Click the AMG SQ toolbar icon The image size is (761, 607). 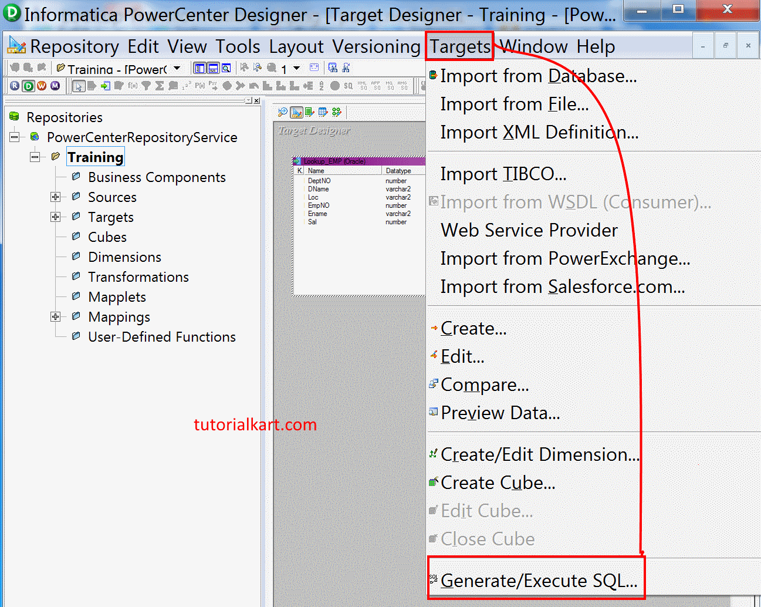pyautogui.click(x=403, y=86)
